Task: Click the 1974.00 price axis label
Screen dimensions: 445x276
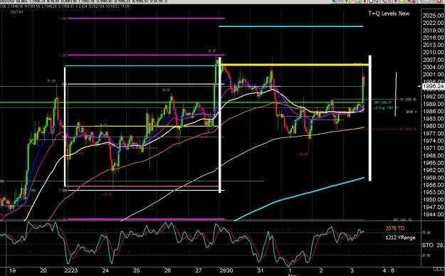Action: coord(434,141)
